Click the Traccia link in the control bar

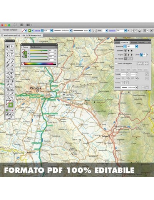37,31
